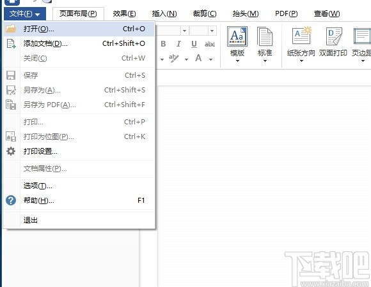Expand the arrow under 页边距

tap(363, 61)
